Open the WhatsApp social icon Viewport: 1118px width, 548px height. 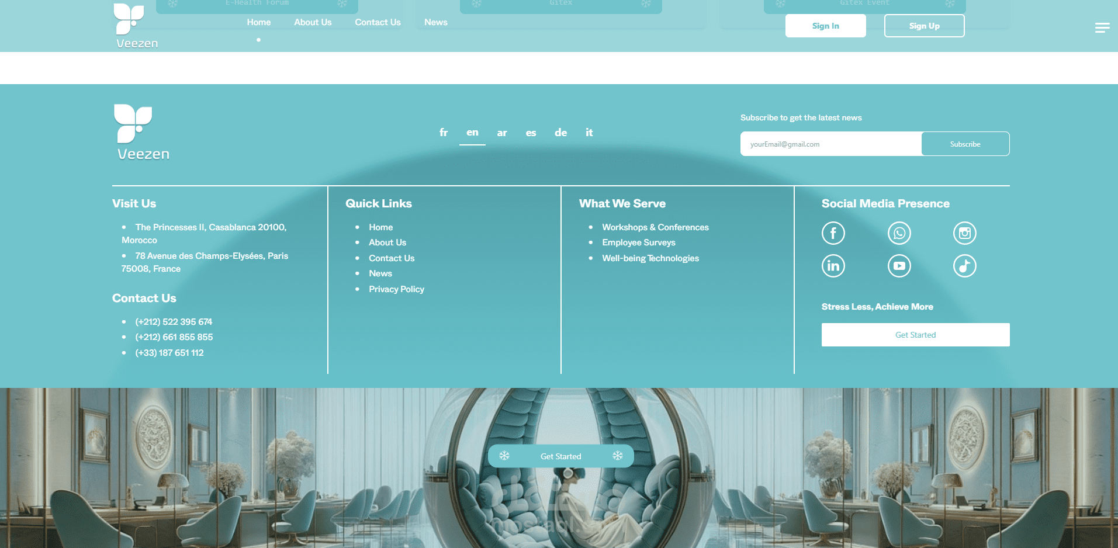tap(899, 233)
